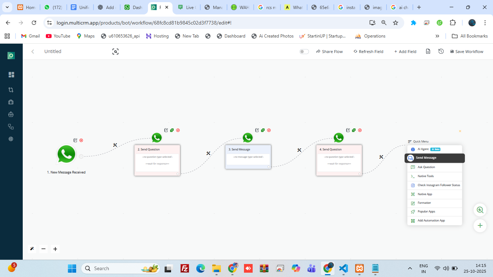
Task: Expand hidden bookmarks using the chevron
Action: pos(437,36)
